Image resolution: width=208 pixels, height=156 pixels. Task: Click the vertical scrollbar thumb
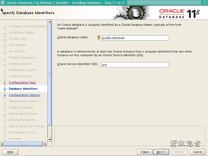pyautogui.click(x=50, y=75)
